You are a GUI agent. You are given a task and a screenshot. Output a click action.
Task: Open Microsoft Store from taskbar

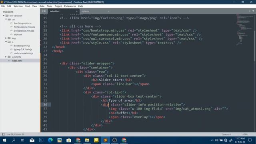click(68, 140)
